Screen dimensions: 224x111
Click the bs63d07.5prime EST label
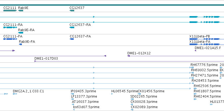click(x=86, y=107)
